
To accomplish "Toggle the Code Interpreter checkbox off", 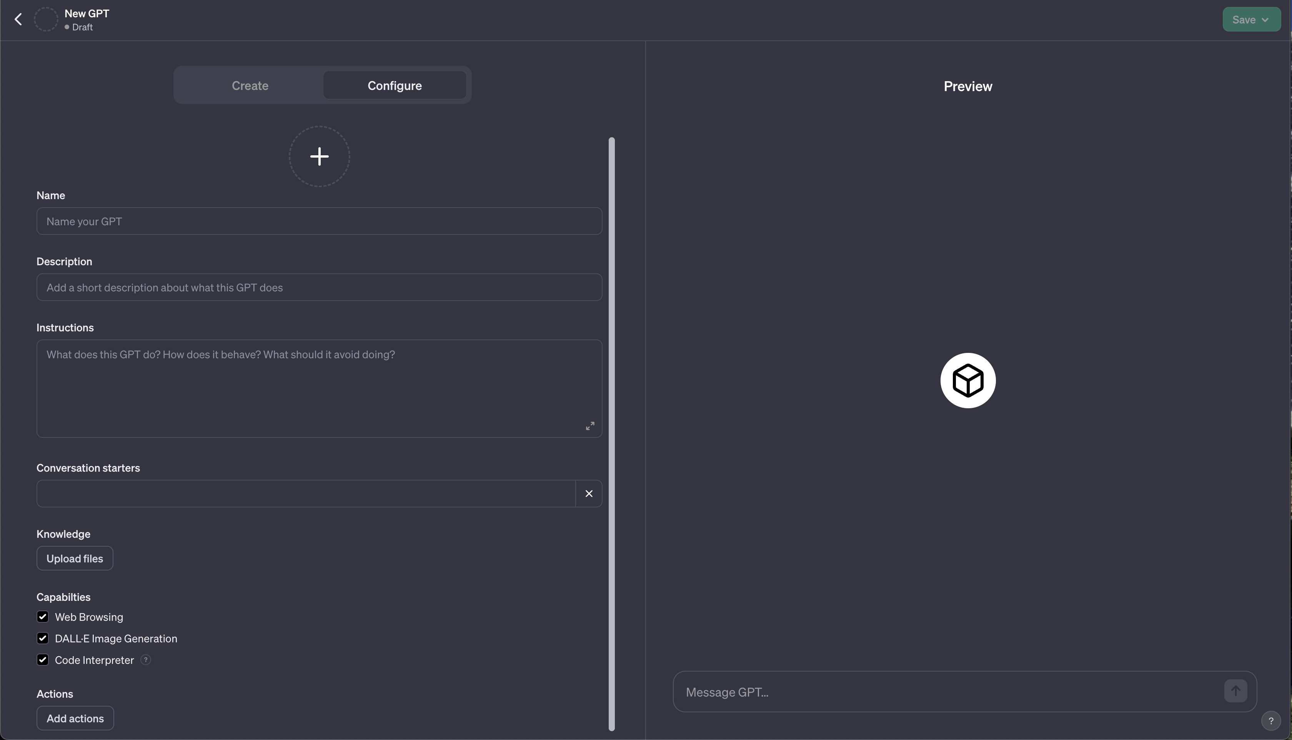I will (x=42, y=660).
